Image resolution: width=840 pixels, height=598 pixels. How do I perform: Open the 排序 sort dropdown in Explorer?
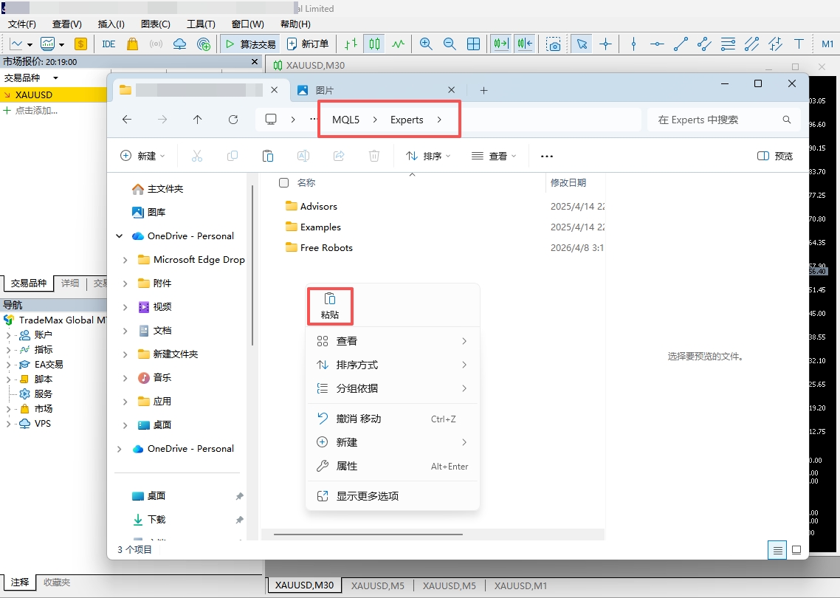[427, 156]
